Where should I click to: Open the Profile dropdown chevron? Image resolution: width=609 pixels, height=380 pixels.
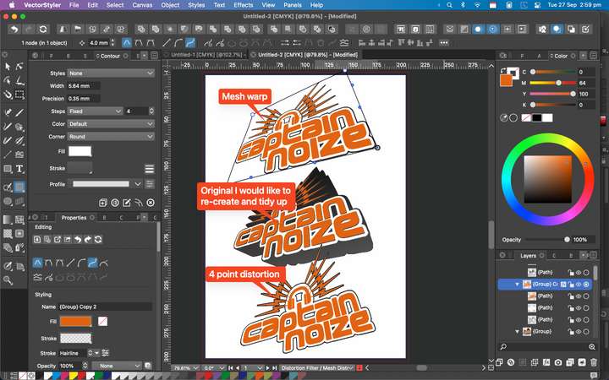tap(138, 184)
